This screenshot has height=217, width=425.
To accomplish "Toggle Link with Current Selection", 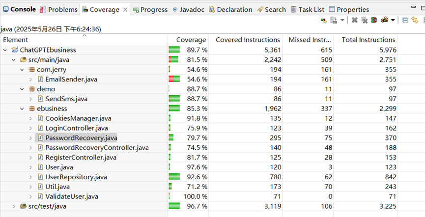I will click(x=415, y=20).
